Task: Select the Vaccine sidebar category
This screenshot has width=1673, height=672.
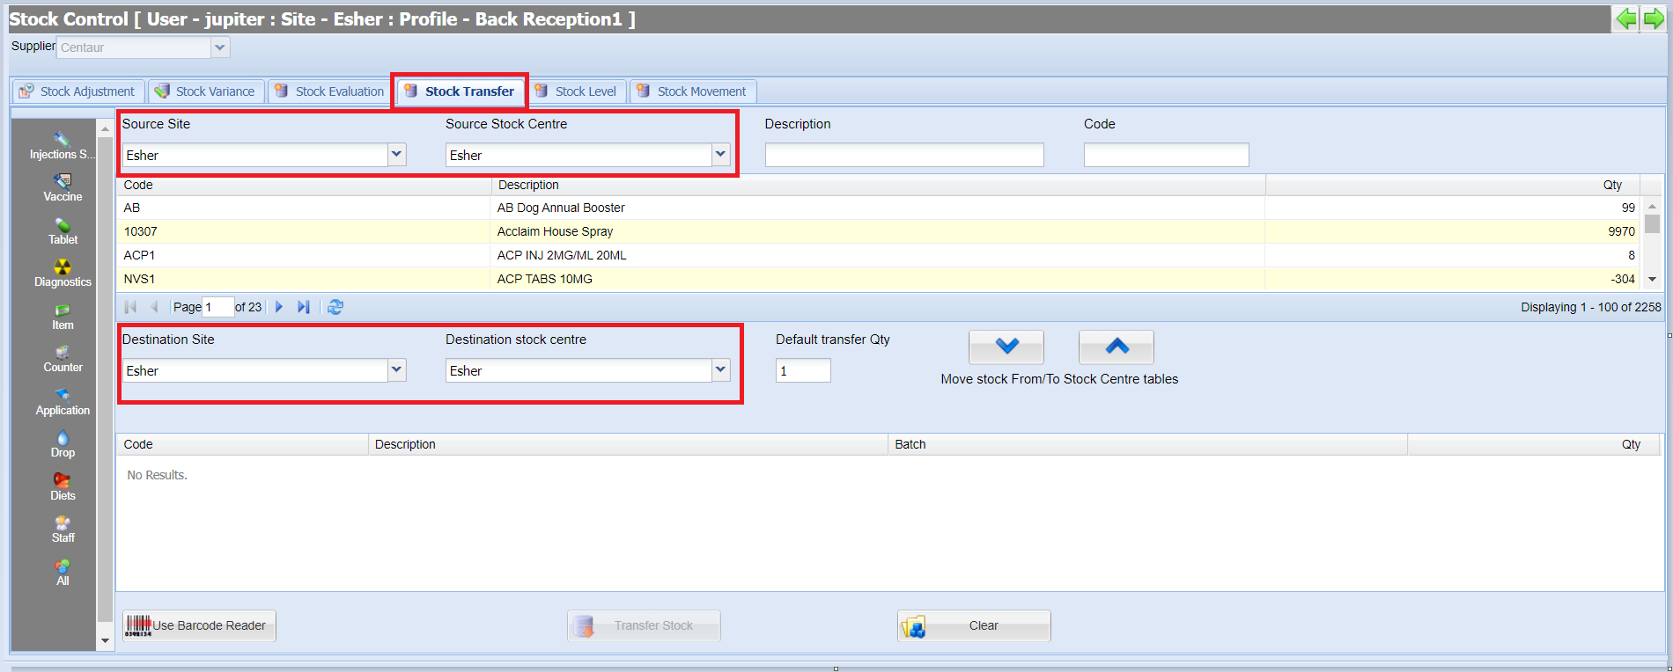Action: (63, 188)
